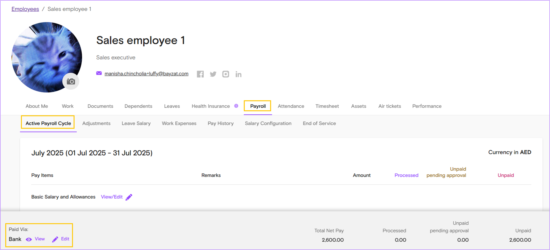550x250 pixels.
Task: Open the End of Service sub-tab
Action: tap(319, 123)
